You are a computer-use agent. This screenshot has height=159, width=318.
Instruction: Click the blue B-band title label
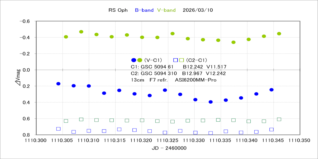coord(144,10)
